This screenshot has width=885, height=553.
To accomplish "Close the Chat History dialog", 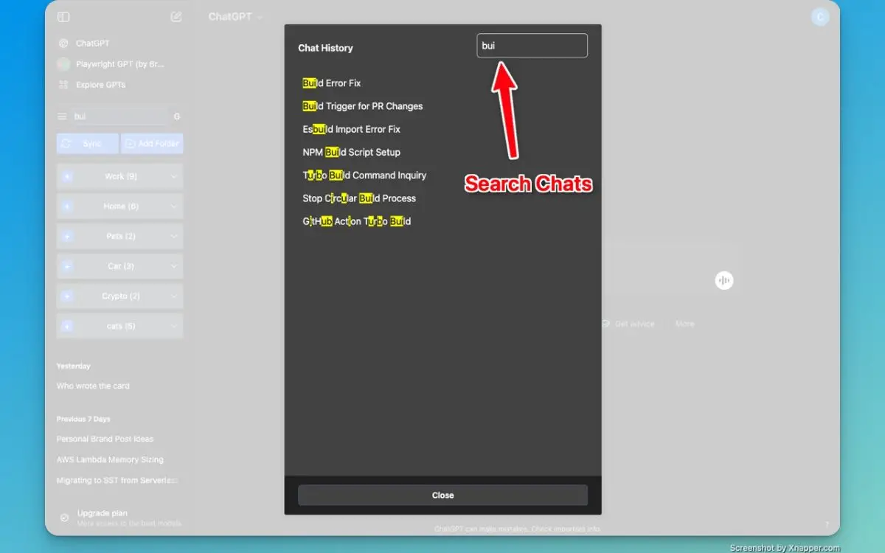I will coord(442,495).
